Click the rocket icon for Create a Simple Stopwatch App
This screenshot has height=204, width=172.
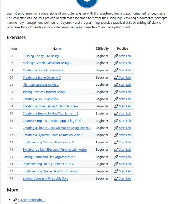click(x=116, y=121)
